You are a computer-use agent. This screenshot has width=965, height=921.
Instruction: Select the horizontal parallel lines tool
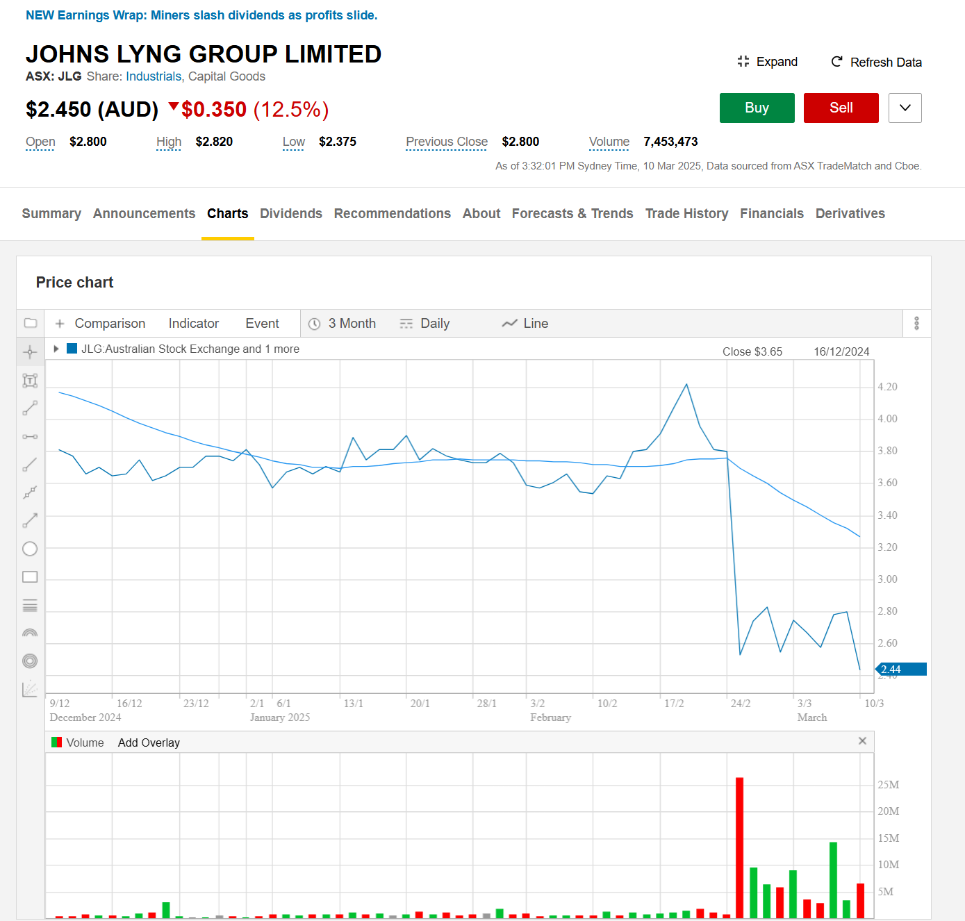pyautogui.click(x=30, y=606)
